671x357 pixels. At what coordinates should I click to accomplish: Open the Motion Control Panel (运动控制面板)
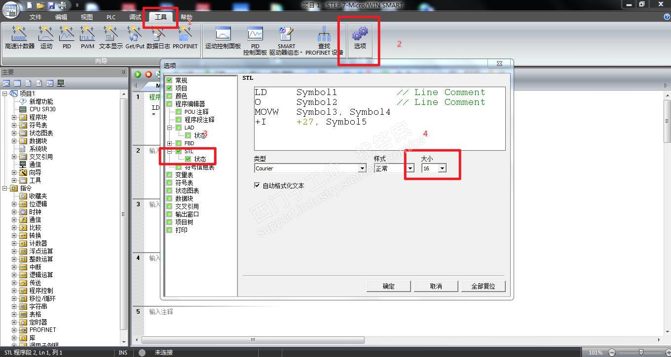coord(223,37)
